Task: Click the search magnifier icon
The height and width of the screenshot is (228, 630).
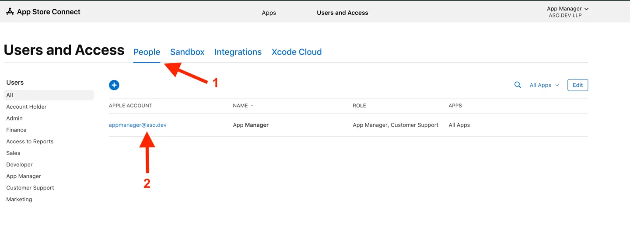Action: (x=518, y=85)
